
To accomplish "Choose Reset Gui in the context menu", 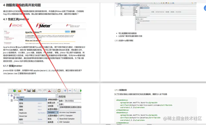I will pos(33,116).
